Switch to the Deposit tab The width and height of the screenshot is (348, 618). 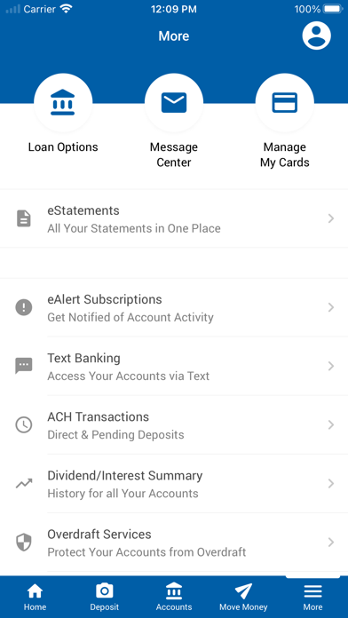[105, 597]
